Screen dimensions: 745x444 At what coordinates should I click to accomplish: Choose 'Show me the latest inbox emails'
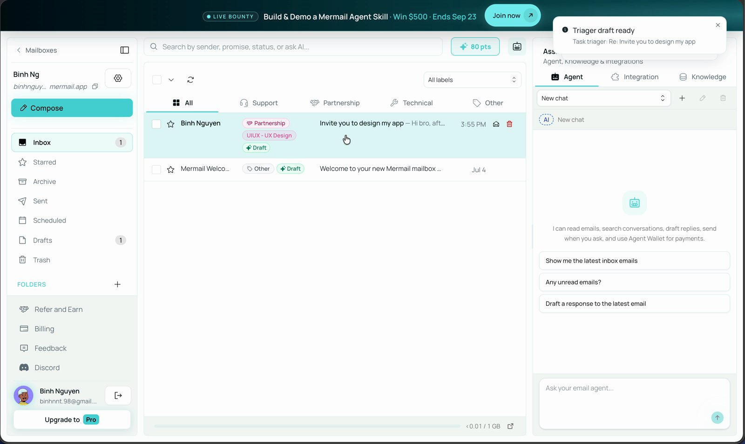[634, 261]
